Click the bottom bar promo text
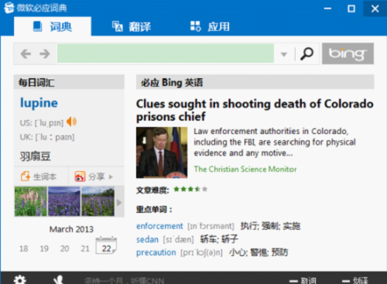The height and width of the screenshot is (284, 387). pyautogui.click(x=124, y=281)
